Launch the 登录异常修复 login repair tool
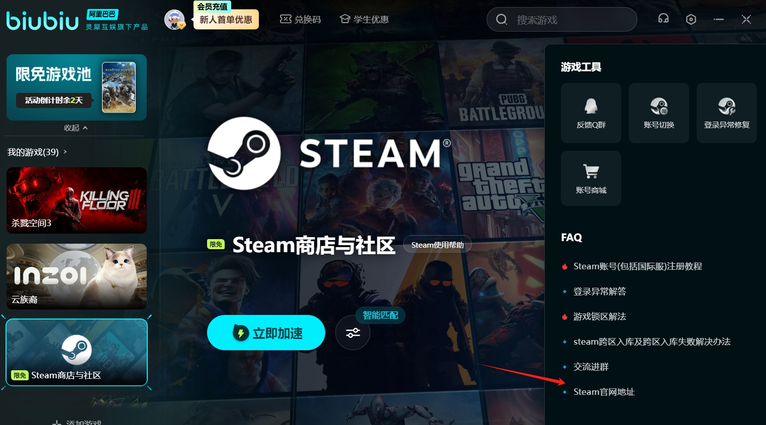This screenshot has height=425, width=766. (x=727, y=113)
